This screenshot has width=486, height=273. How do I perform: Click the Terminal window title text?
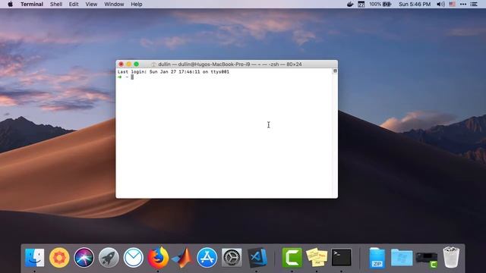tap(229, 64)
